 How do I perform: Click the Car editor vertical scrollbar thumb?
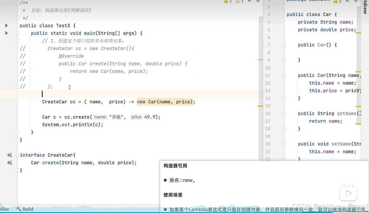click(359, 66)
